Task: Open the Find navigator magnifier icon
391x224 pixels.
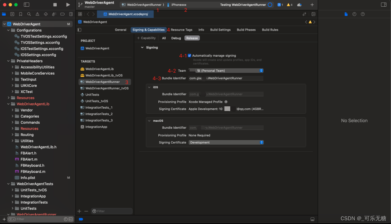Action: tap(29, 14)
